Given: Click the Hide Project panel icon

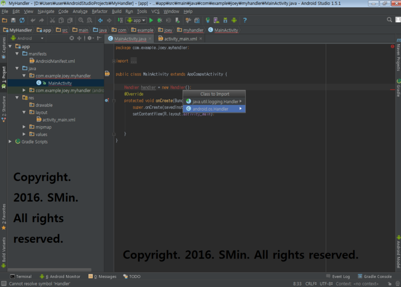Looking at the screenshot, I should [x=99, y=38].
